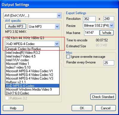119x115 pixels.
Task: Pick Intel IYUV codec from list
Action: click(32, 60)
